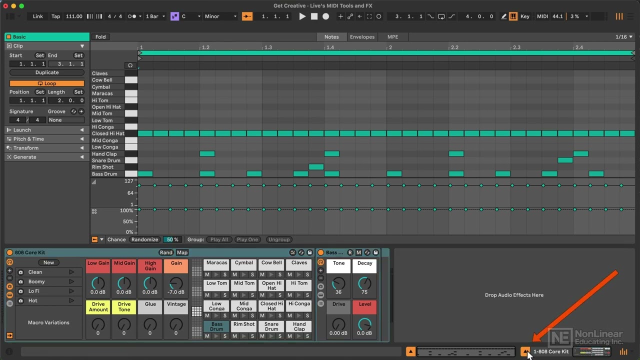
Task: Save the 808 Core Kit preset
Action: pyautogui.click(x=309, y=252)
